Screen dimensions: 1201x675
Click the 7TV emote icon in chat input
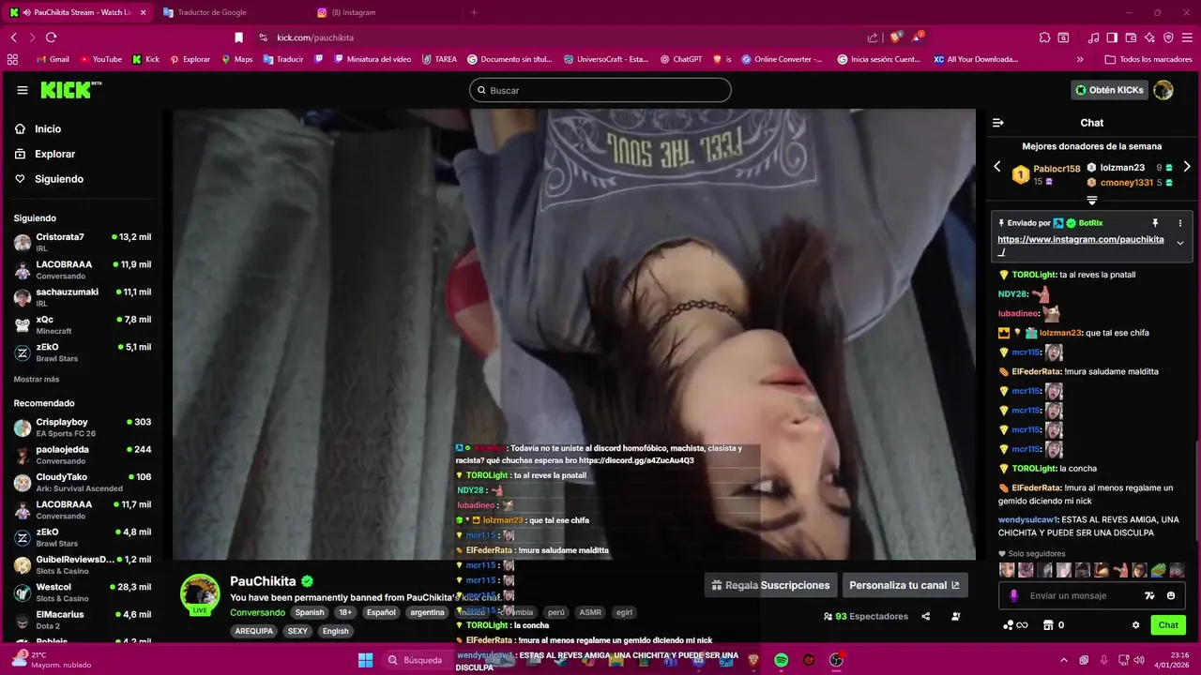point(1150,595)
